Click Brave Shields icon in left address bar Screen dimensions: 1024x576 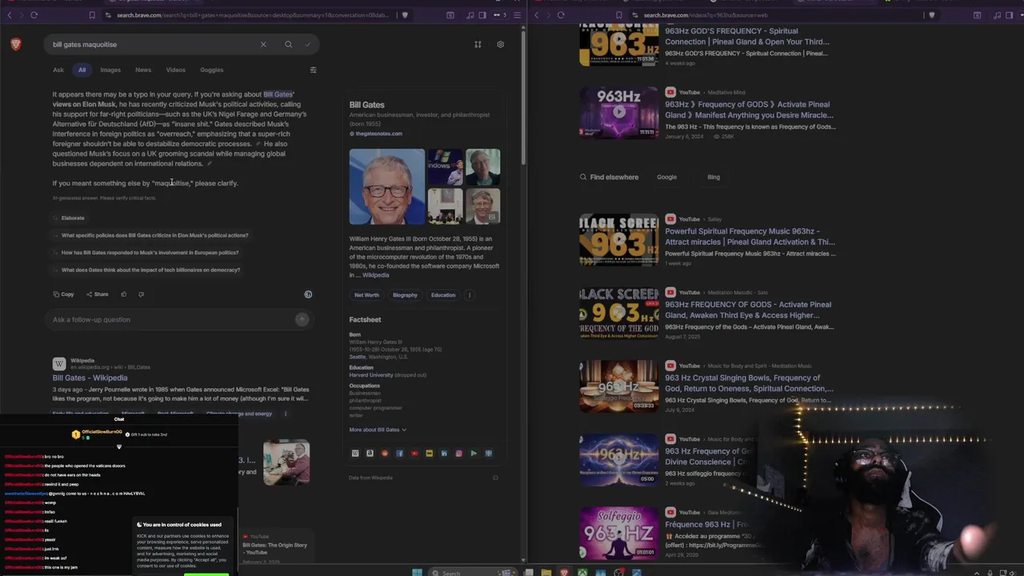pos(405,14)
